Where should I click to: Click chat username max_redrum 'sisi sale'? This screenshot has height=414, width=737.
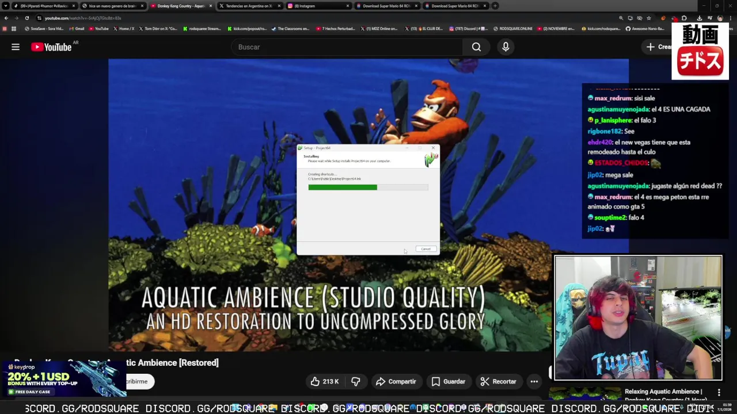pos(613,98)
